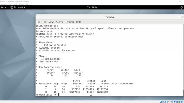The image size is (184, 103).
Task: Click the 'Flags:' heading line
Action: [42, 56]
